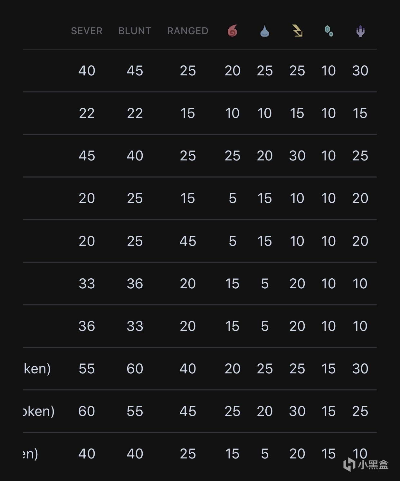Click the ice crystal element icon
Screen dimensions: 400x481
tap(329, 31)
